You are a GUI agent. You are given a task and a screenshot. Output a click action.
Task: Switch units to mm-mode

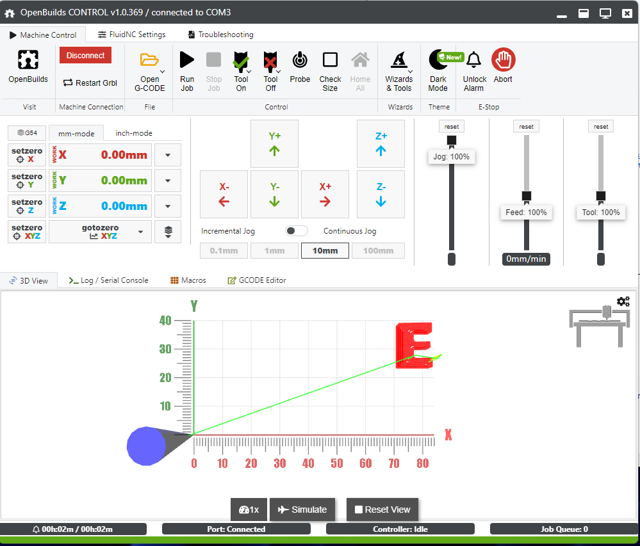tap(76, 133)
